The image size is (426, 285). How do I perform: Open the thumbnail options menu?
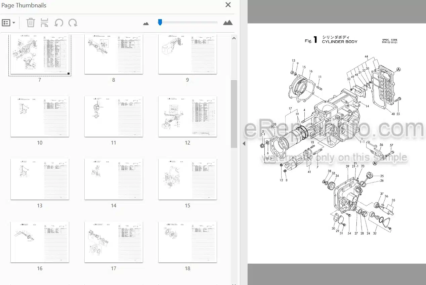tap(8, 23)
